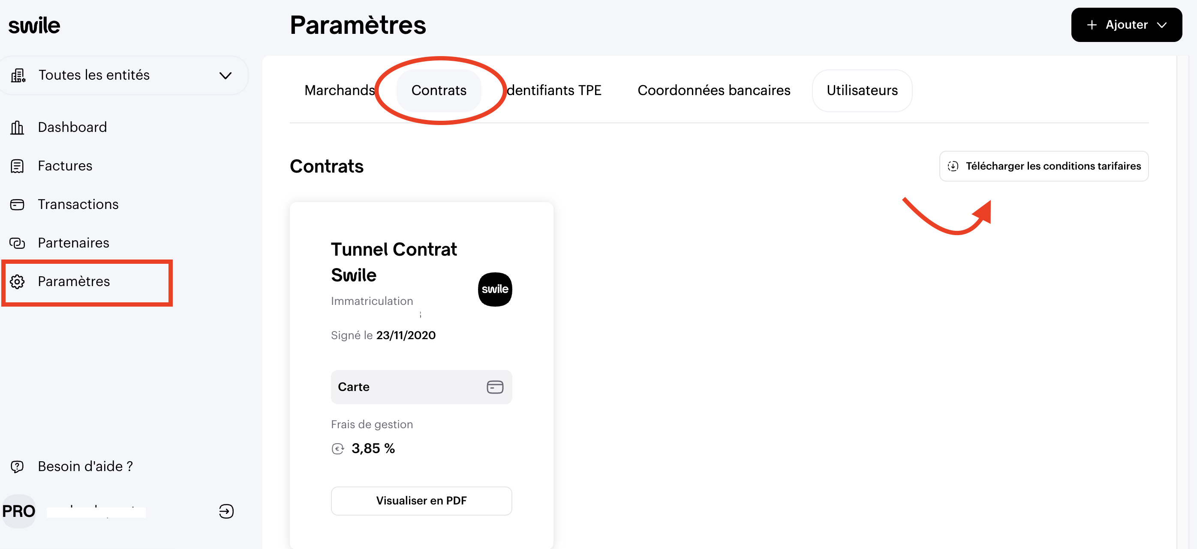
Task: Select the Utilisateurs tab
Action: point(861,90)
